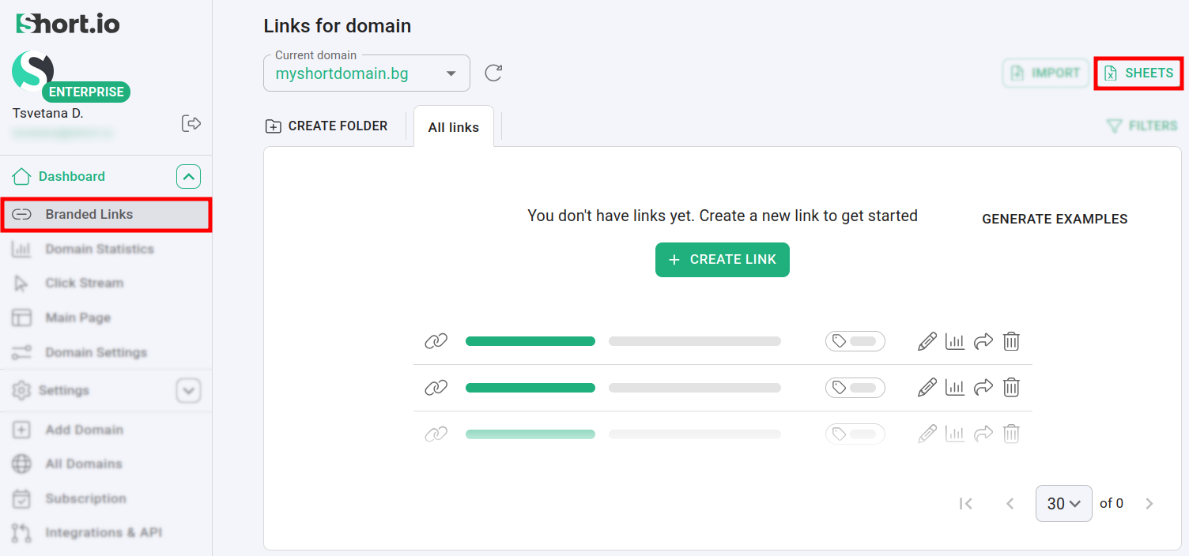Click share arrow icon in second placeholder row
Image resolution: width=1189 pixels, height=556 pixels.
click(x=983, y=388)
